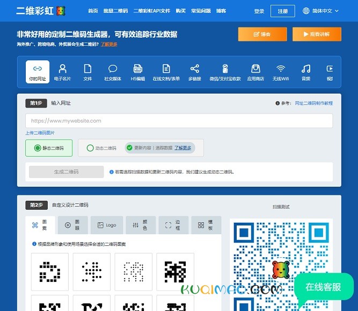The width and height of the screenshot is (358, 311).
Task: Select the 无线Wifi icon
Action: (x=281, y=69)
